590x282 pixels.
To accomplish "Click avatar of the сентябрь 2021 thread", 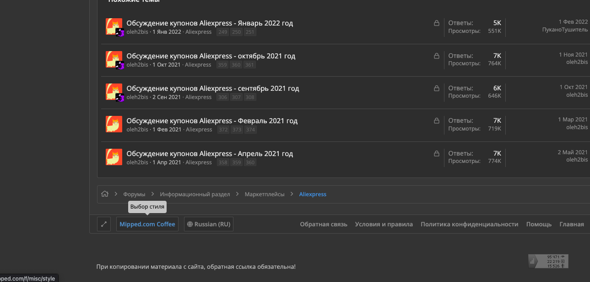I will tap(114, 92).
